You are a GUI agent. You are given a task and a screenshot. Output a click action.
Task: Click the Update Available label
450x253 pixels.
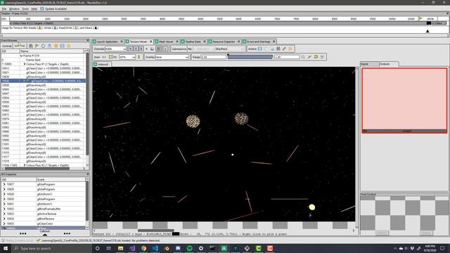pos(56,9)
